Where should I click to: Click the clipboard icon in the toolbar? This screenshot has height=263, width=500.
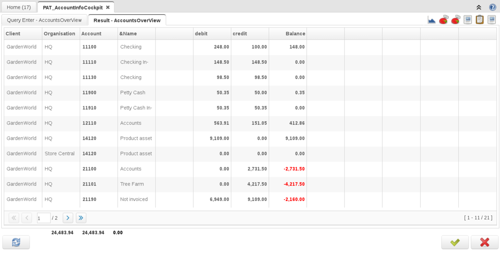(x=480, y=20)
